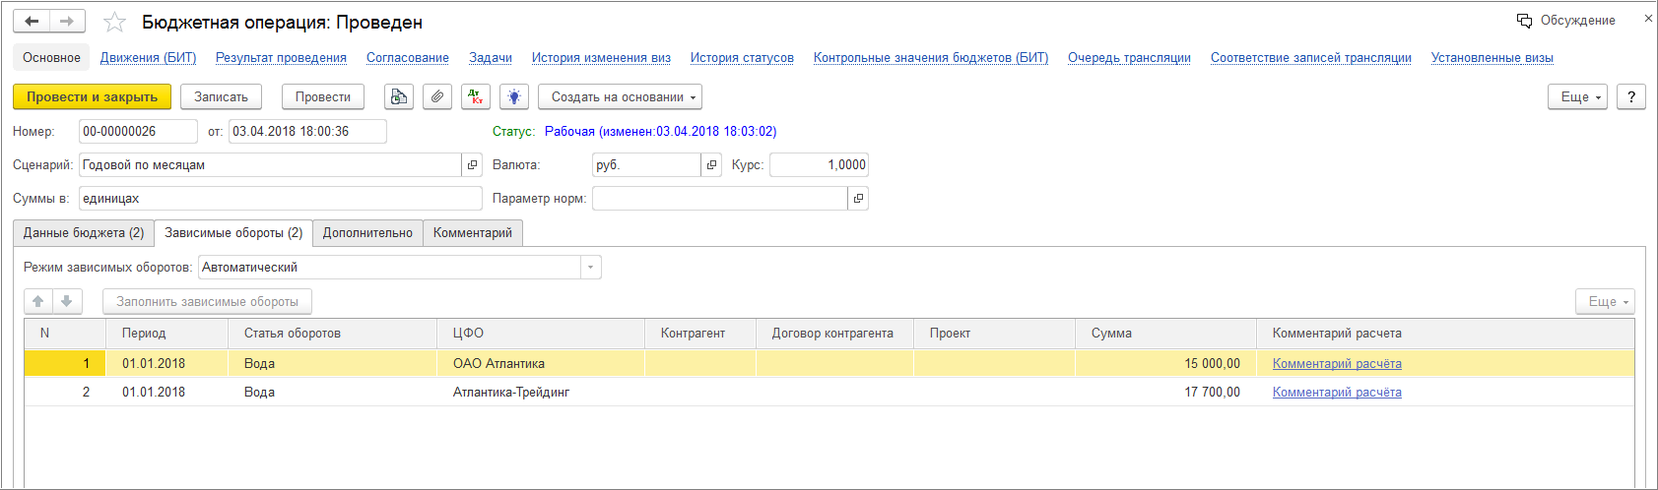
Task: Open the Движения (БИТ) section
Action: [x=148, y=58]
